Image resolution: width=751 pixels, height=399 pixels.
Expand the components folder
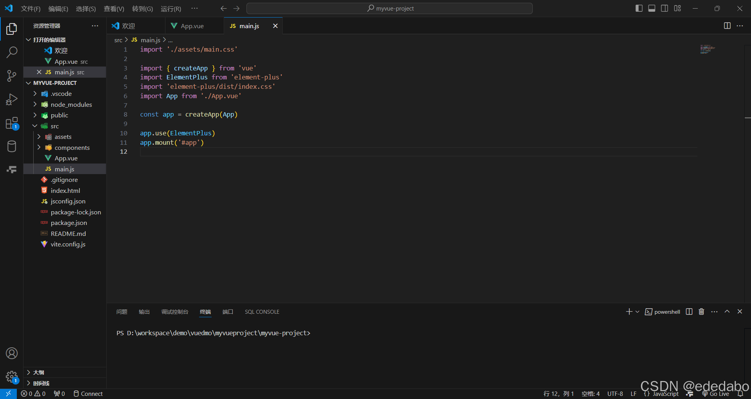[x=39, y=147]
